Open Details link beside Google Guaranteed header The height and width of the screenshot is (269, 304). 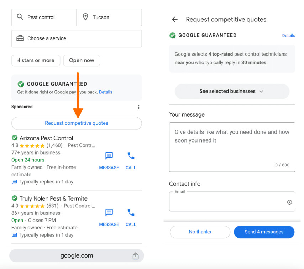click(x=288, y=36)
